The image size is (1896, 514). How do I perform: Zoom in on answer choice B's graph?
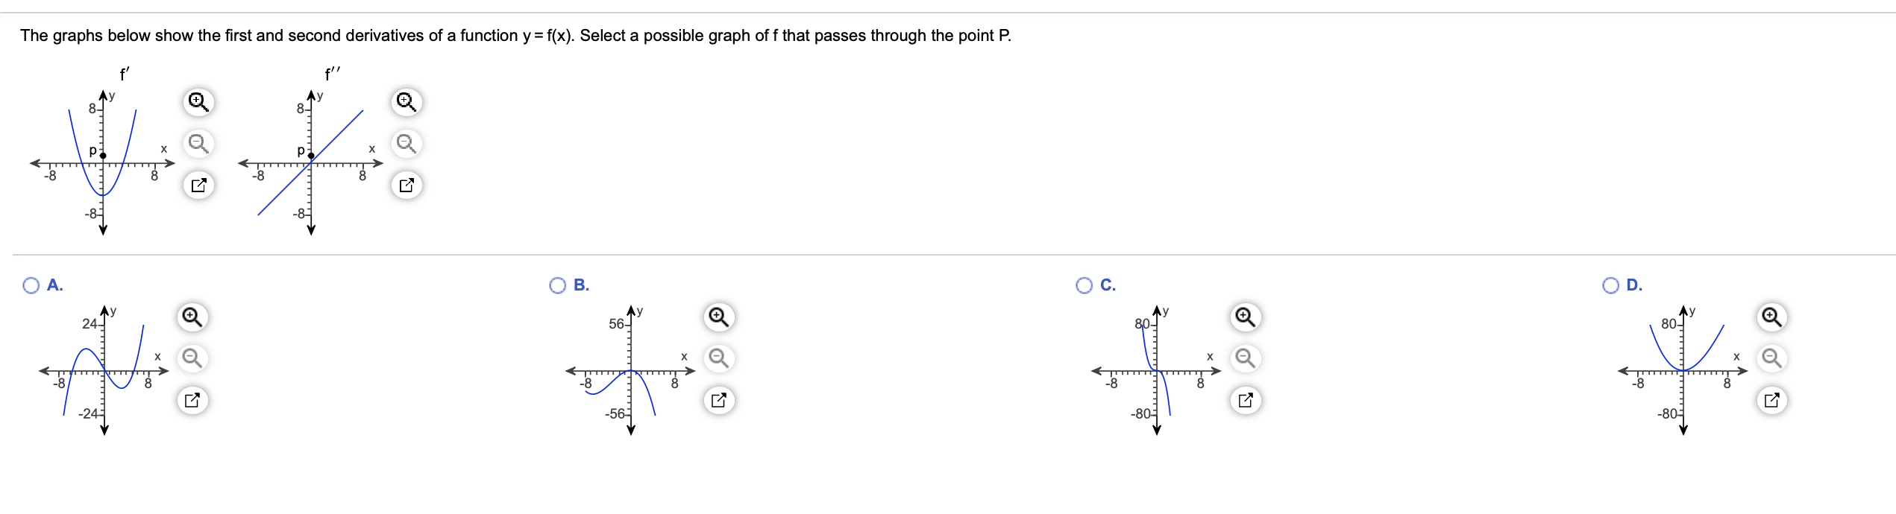(717, 316)
